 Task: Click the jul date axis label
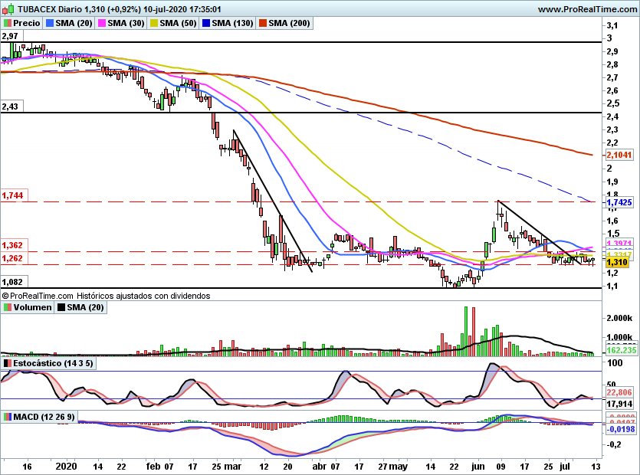[564, 467]
